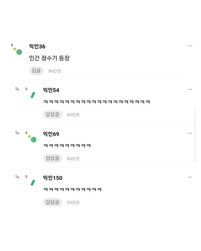Click 익인54's green profile avatar
The width and height of the screenshot is (201, 251).
32,95
